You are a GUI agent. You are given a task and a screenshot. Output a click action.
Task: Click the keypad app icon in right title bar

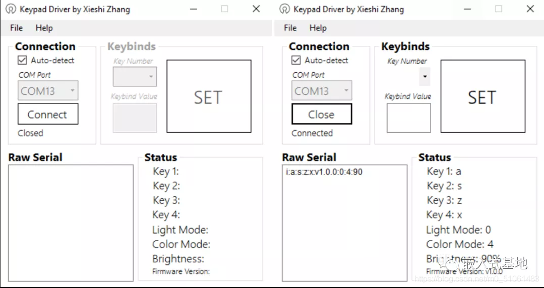pyautogui.click(x=284, y=9)
